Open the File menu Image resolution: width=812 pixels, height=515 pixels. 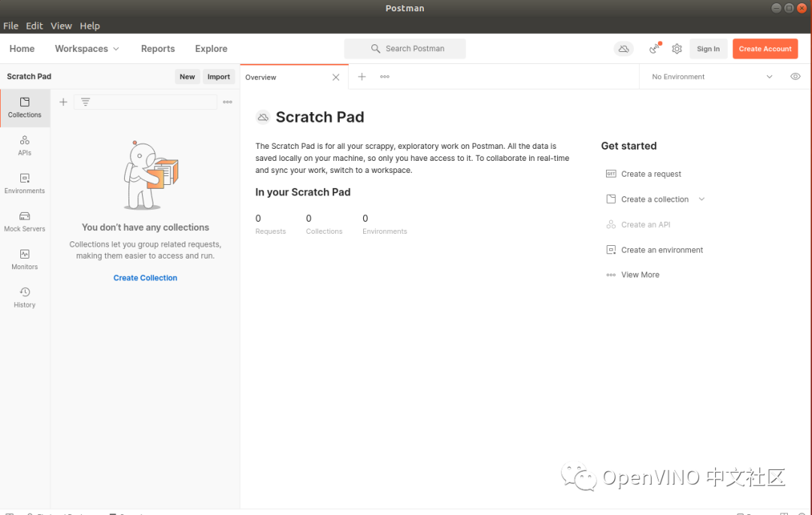tap(11, 26)
